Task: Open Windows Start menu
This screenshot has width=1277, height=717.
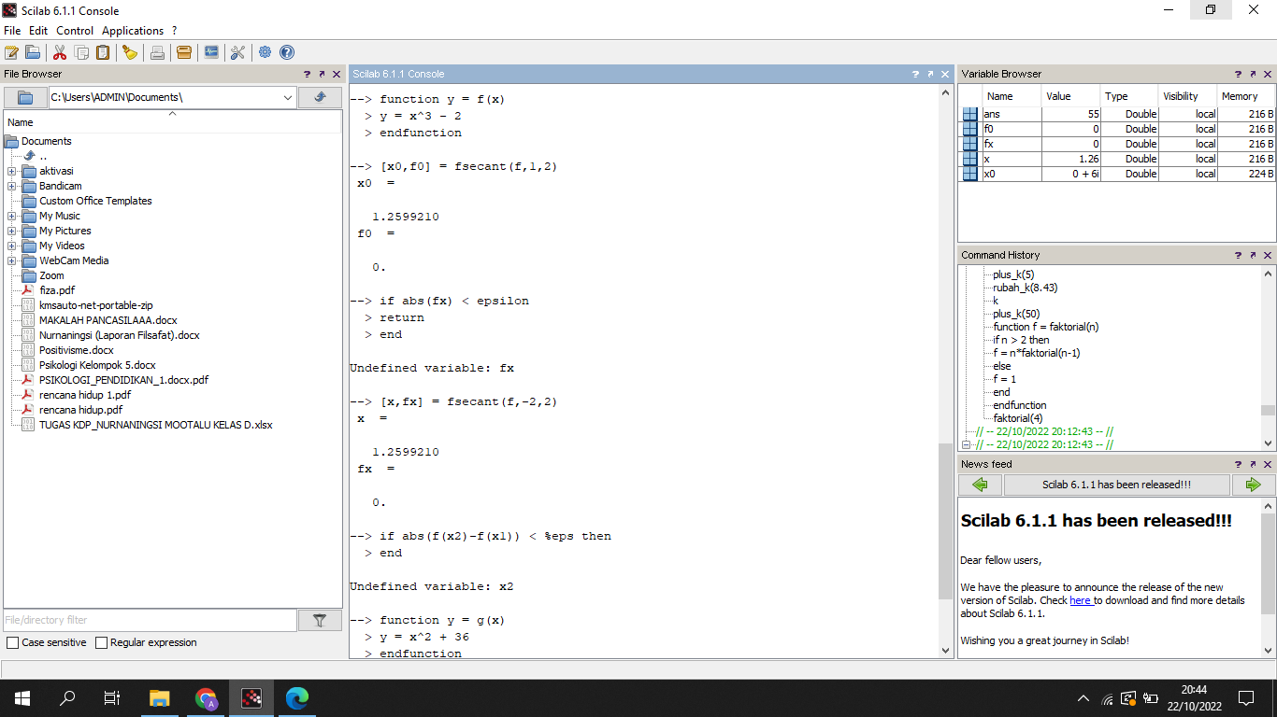Action: (22, 697)
